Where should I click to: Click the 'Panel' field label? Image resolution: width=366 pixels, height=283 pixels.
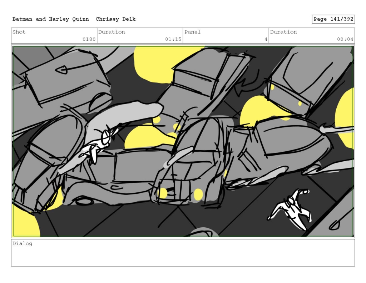(x=192, y=32)
